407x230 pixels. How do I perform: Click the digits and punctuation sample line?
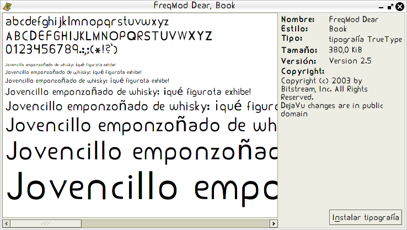point(62,49)
